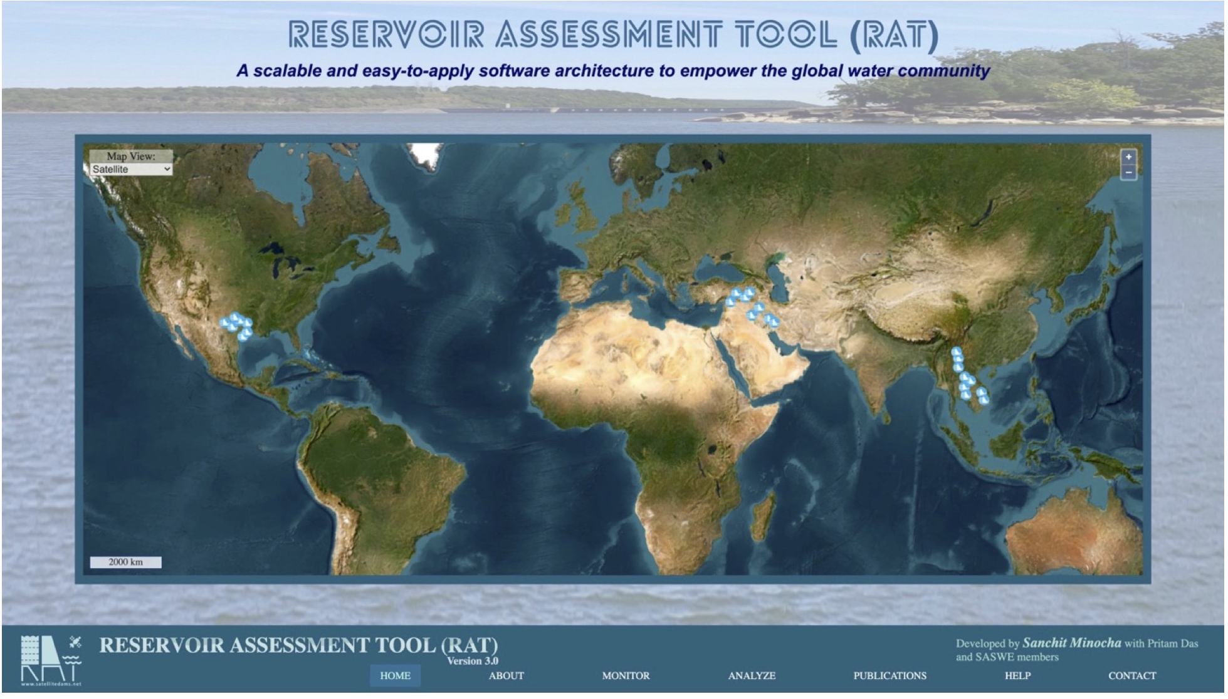Click the Sanchit Minocha developer name
Screen dimensions: 1228x699
(x=1072, y=644)
